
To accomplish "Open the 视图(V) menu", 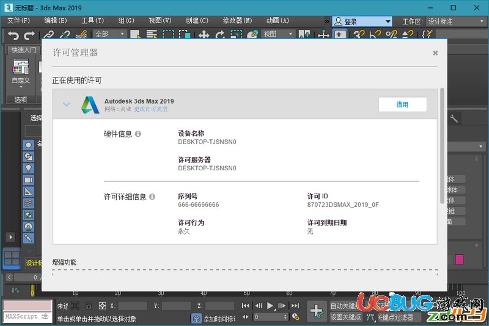I will 160,21.
